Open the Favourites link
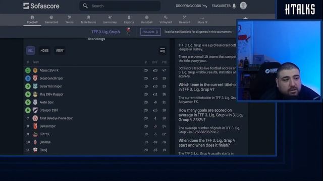Viewport: 323px width, 181px height. pyautogui.click(x=221, y=6)
